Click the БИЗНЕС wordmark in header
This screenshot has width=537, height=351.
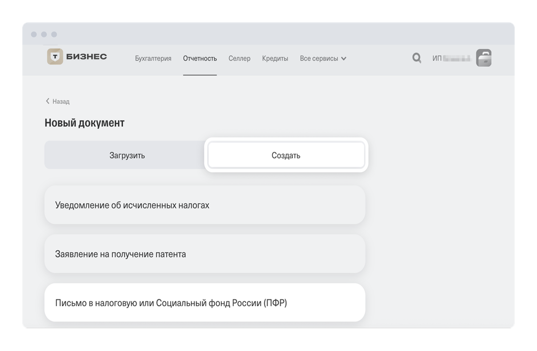coord(87,57)
